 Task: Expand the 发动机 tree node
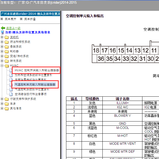click(x=2, y=37)
